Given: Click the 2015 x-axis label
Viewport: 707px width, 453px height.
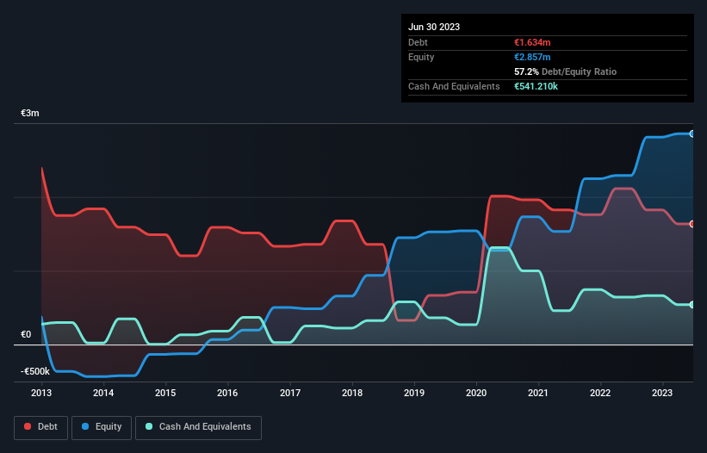Looking at the screenshot, I should click(165, 393).
